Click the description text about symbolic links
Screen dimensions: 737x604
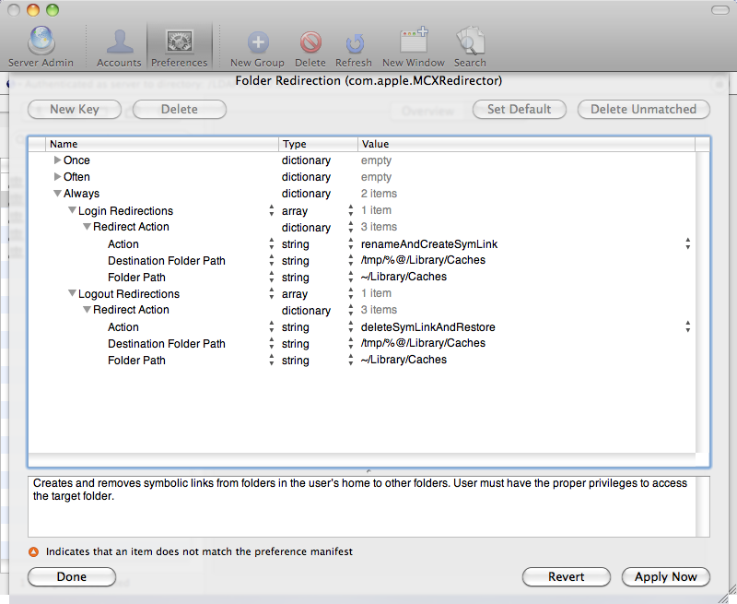tap(360, 490)
